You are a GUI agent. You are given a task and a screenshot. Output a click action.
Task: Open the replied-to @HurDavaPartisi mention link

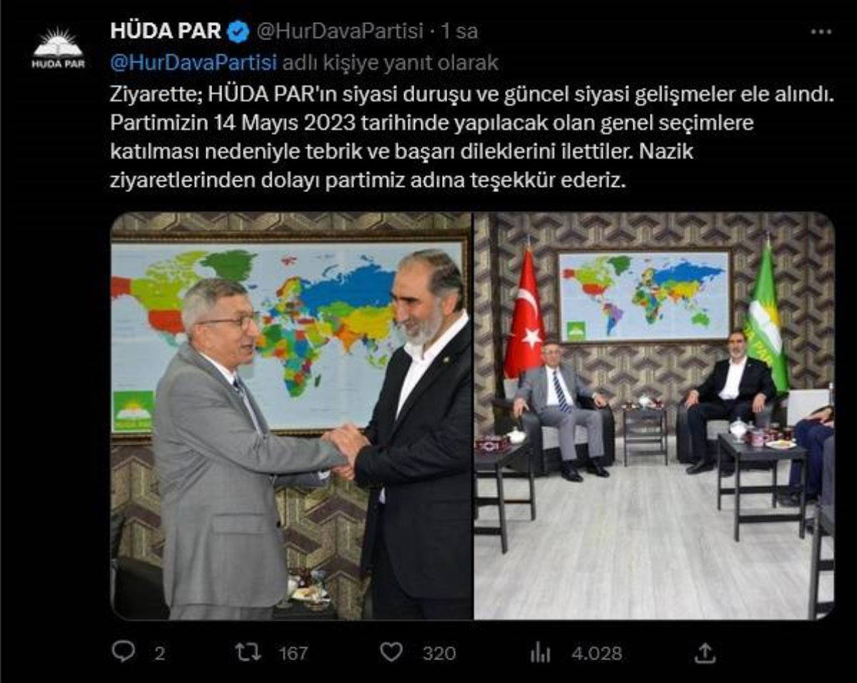(x=194, y=63)
